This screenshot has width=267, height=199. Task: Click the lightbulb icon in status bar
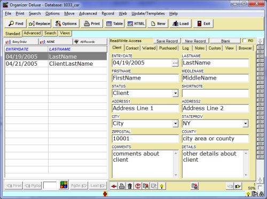point(248,194)
